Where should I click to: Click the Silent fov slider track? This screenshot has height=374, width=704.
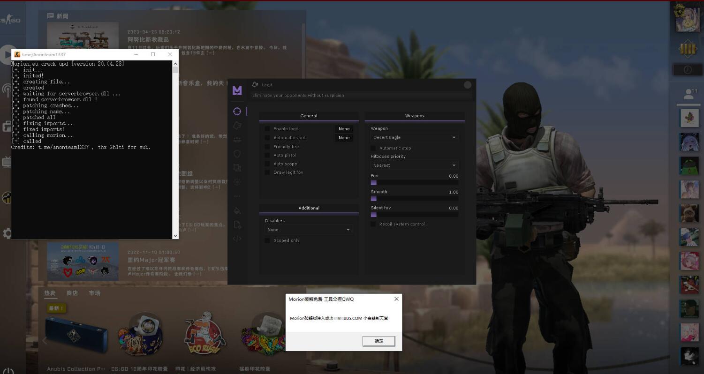tap(415, 214)
